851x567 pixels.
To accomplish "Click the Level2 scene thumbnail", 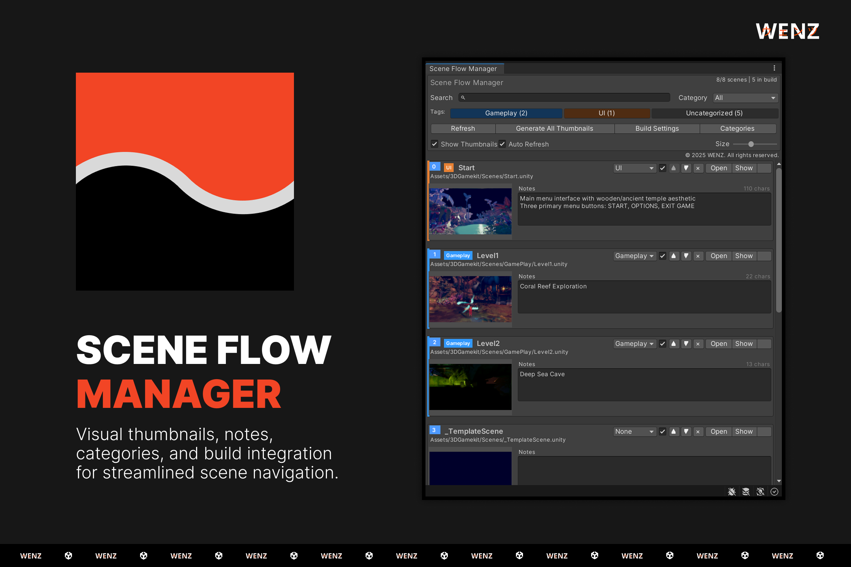I will coord(471,387).
